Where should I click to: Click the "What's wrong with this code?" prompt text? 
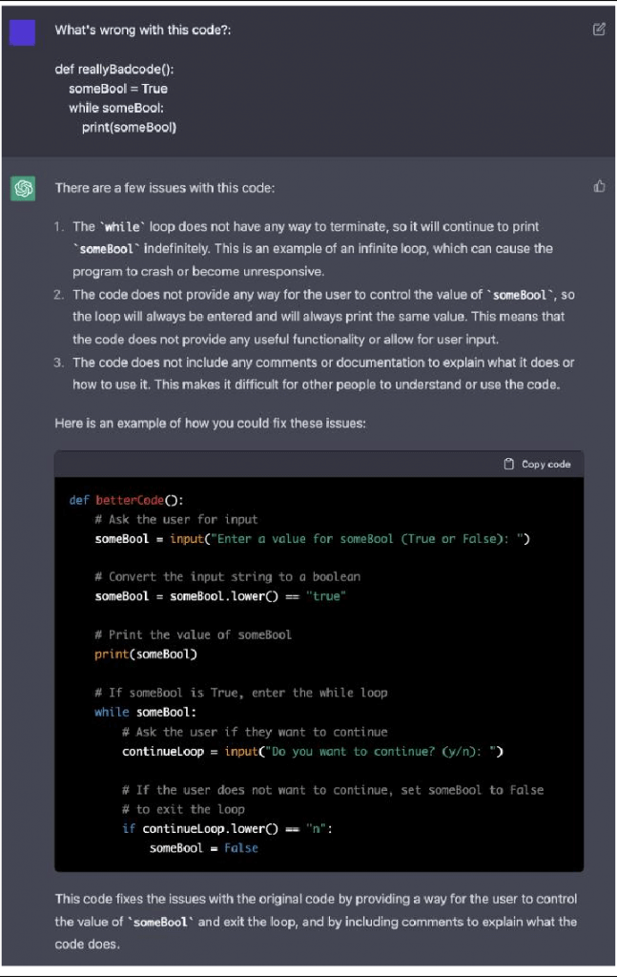[x=143, y=30]
